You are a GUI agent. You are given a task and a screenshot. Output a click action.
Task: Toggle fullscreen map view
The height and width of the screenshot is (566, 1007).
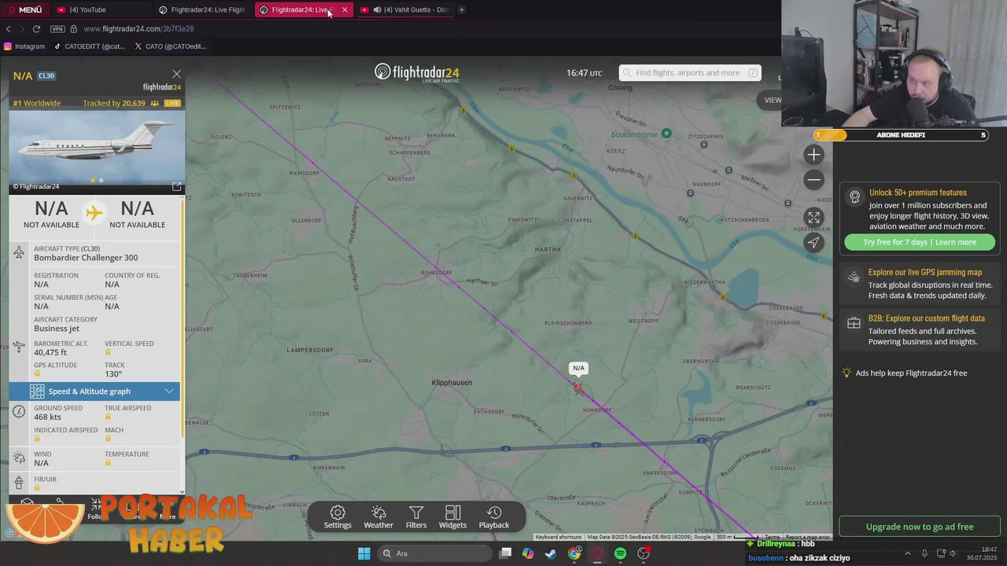coord(813,218)
